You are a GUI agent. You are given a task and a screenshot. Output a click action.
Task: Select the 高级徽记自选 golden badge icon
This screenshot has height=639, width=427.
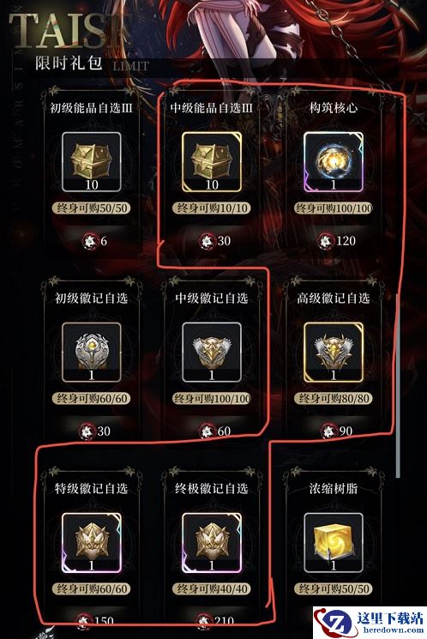point(334,353)
